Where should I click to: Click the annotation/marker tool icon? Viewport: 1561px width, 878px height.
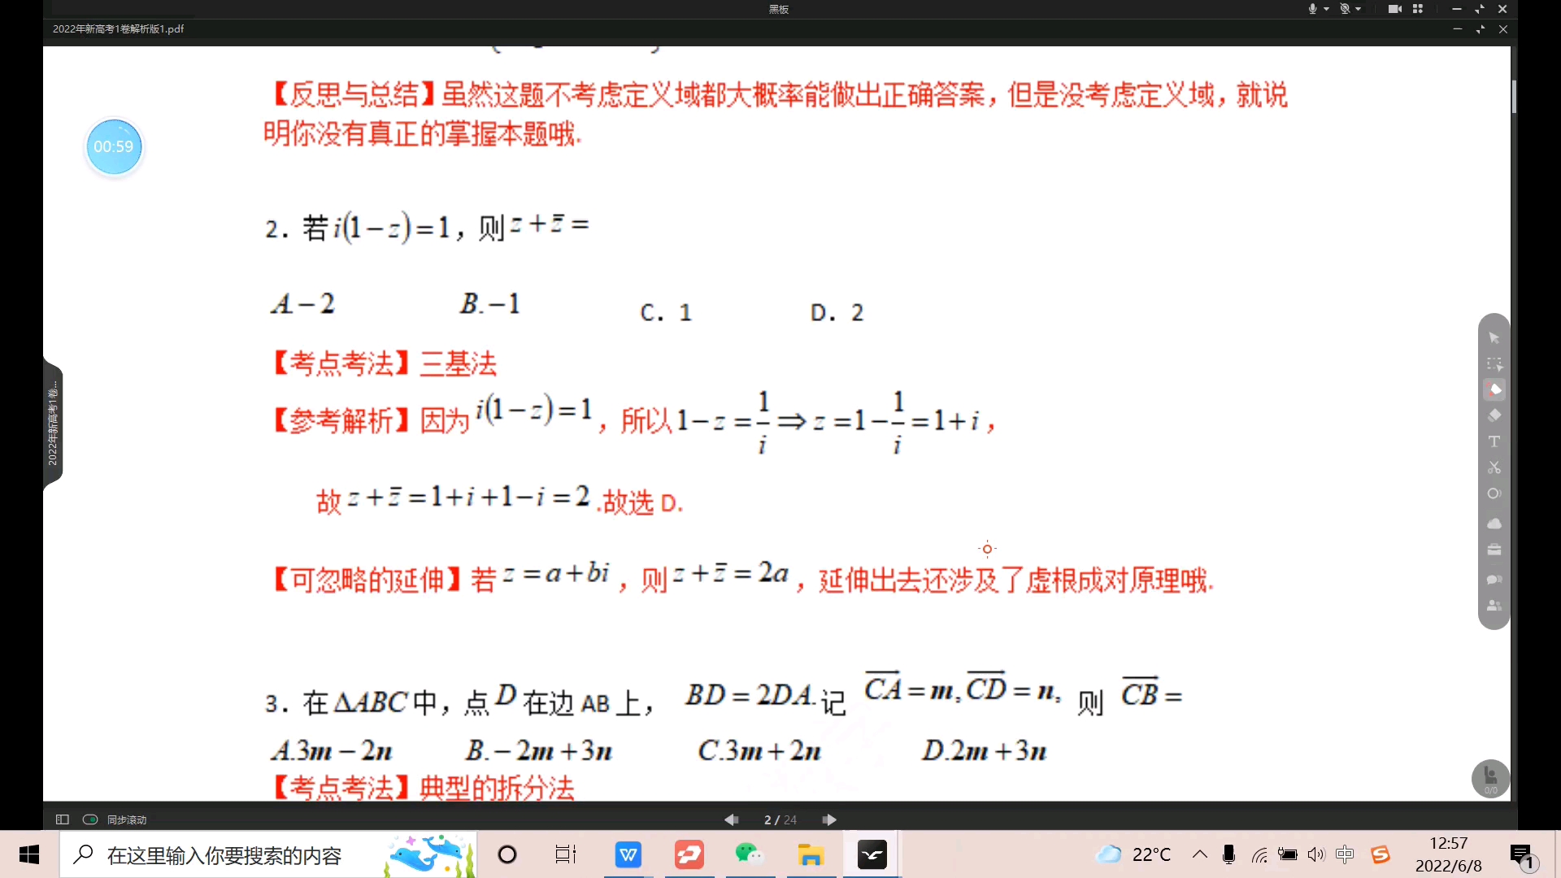(x=1493, y=389)
